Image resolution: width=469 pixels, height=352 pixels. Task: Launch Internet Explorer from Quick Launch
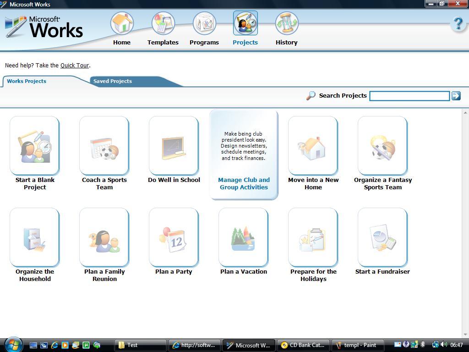tap(54, 345)
